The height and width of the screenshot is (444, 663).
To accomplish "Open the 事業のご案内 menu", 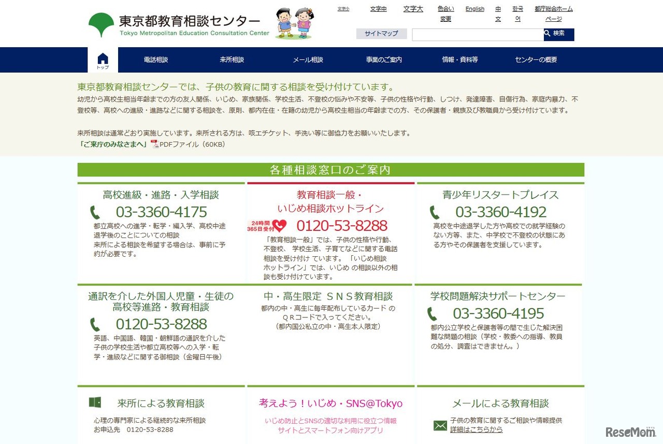I will click(x=384, y=60).
